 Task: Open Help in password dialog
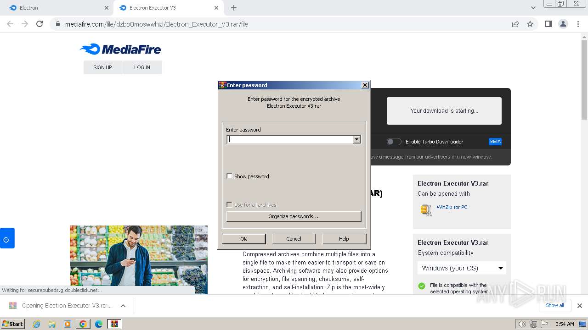pyautogui.click(x=344, y=239)
